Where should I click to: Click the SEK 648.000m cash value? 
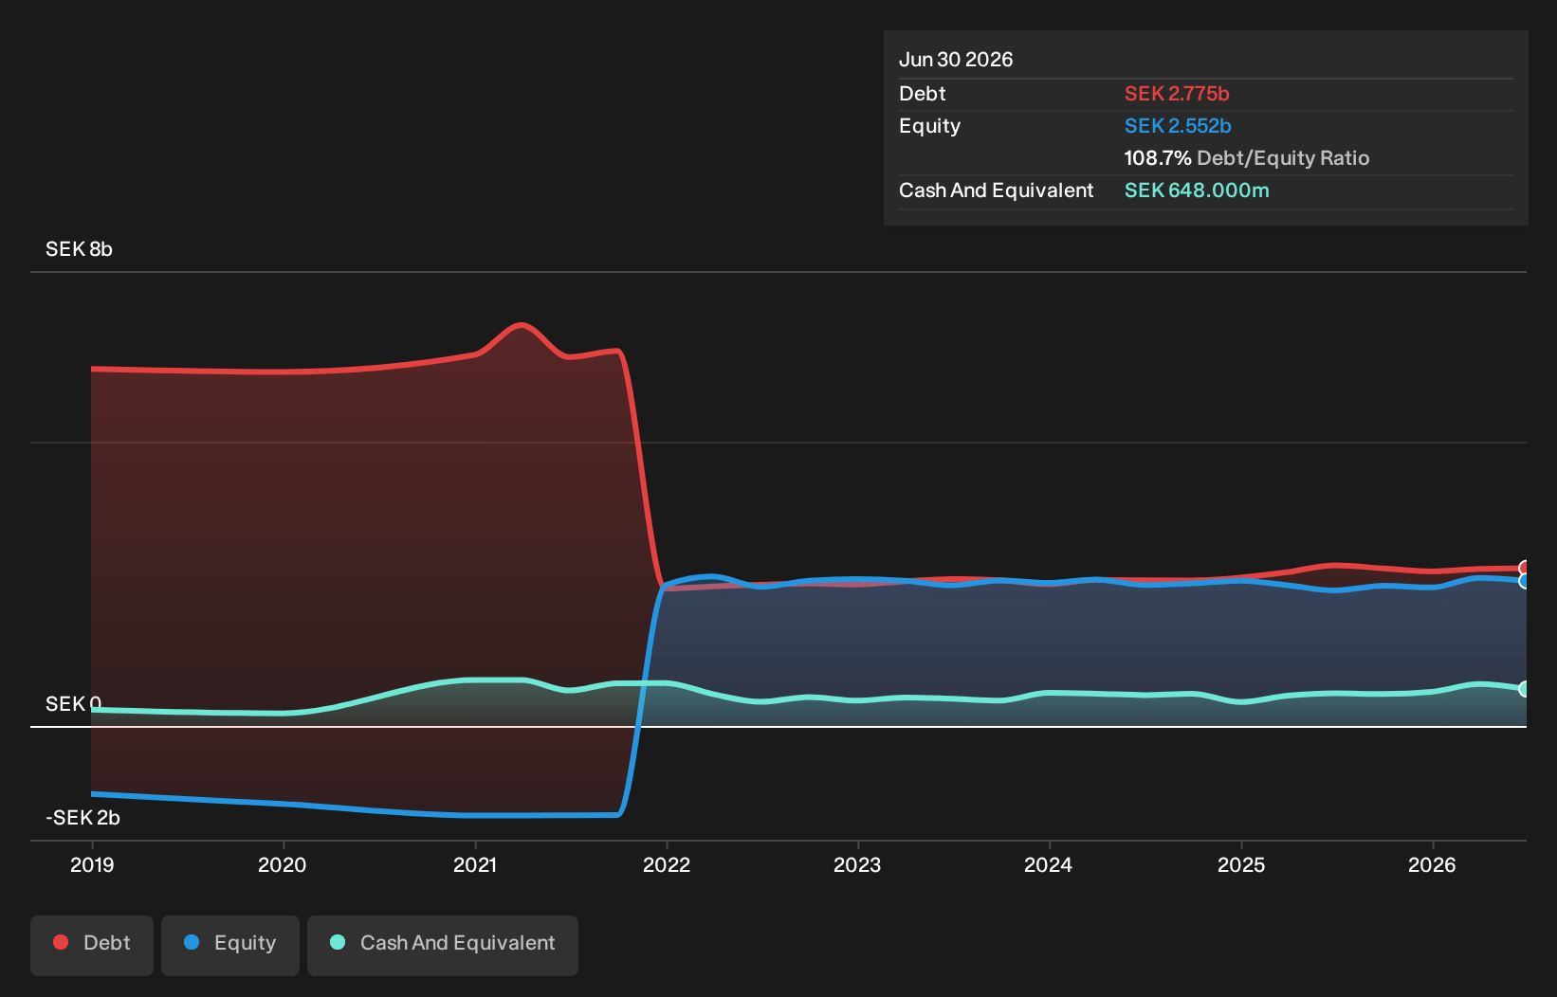click(1197, 190)
